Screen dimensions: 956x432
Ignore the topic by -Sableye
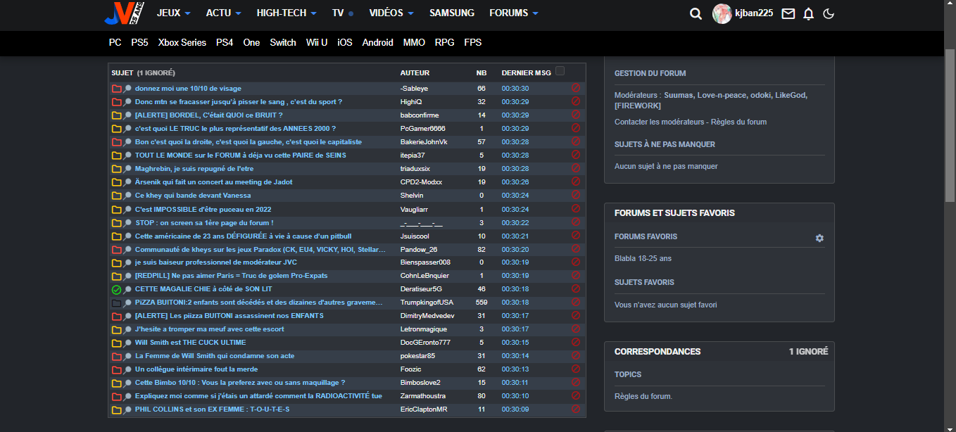click(575, 88)
